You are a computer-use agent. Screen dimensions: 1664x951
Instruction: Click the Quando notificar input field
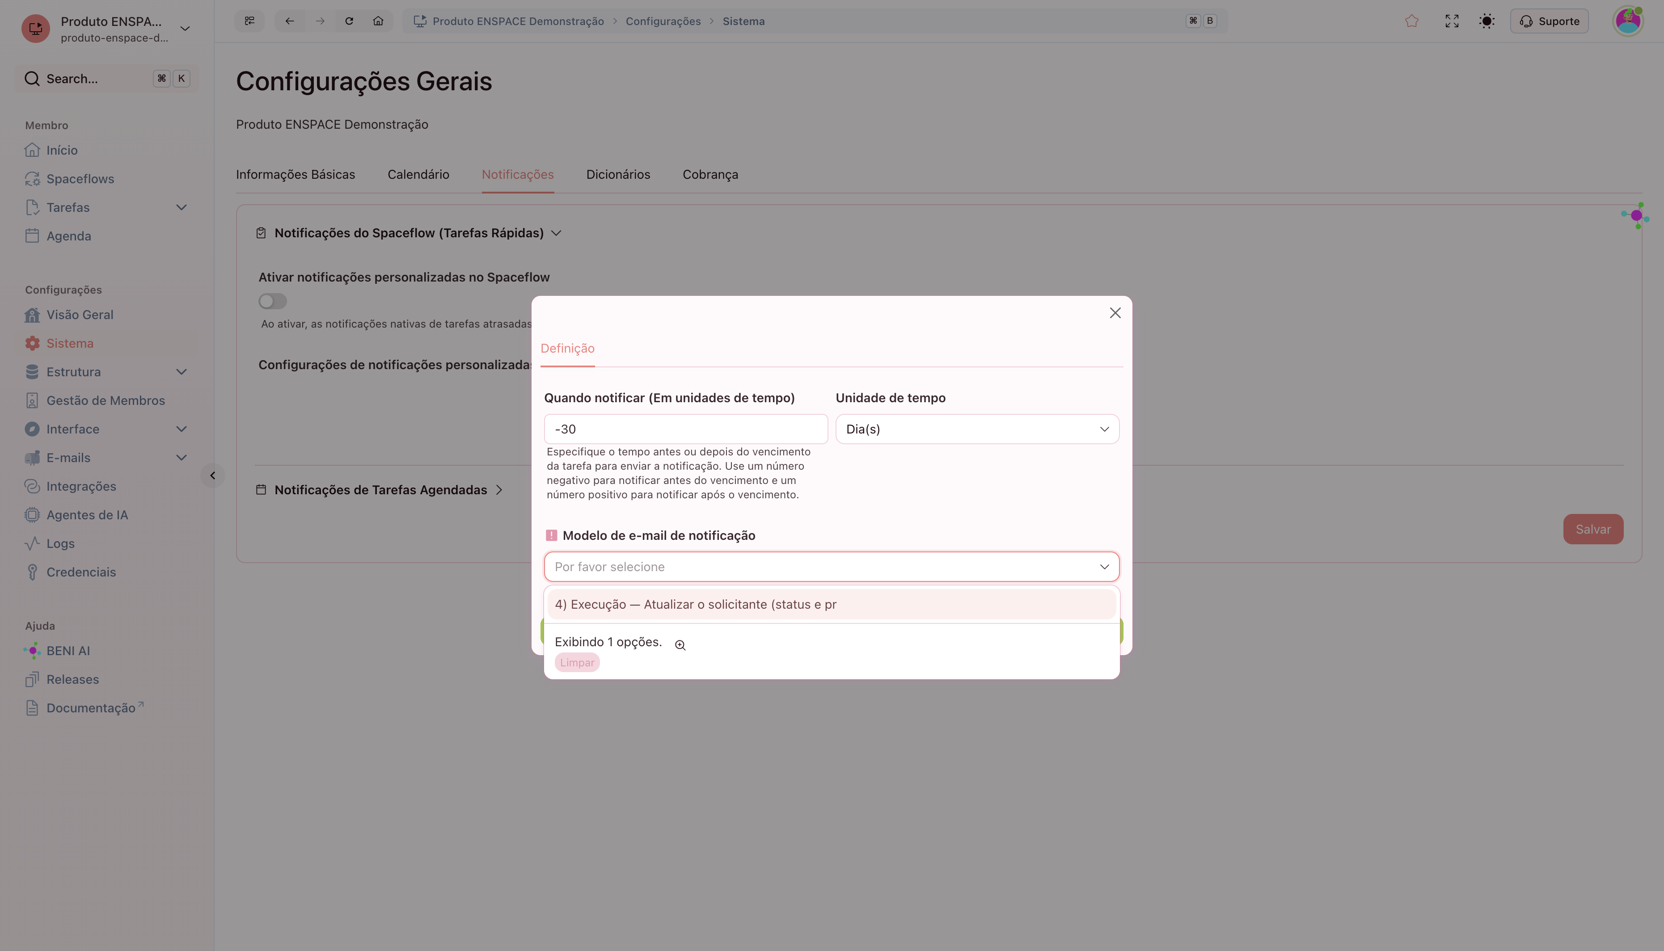pos(686,429)
